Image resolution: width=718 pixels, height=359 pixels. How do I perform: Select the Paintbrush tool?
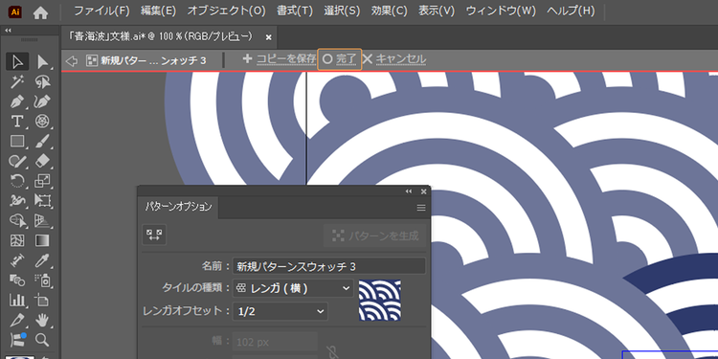pos(42,141)
